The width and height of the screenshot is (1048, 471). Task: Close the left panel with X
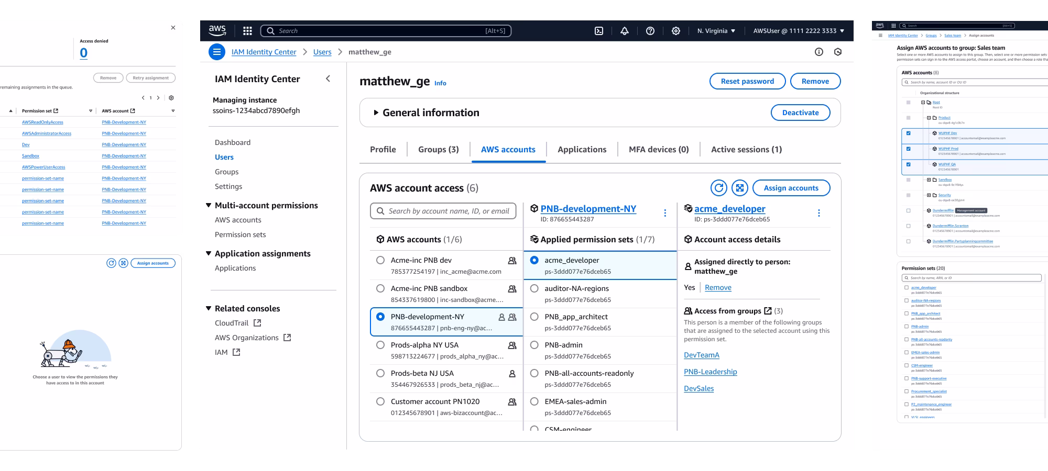(x=173, y=28)
